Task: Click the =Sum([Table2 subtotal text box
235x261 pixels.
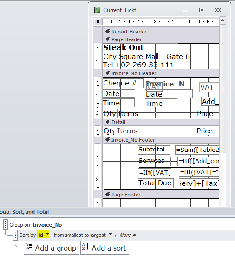Action: pyautogui.click(x=197, y=150)
